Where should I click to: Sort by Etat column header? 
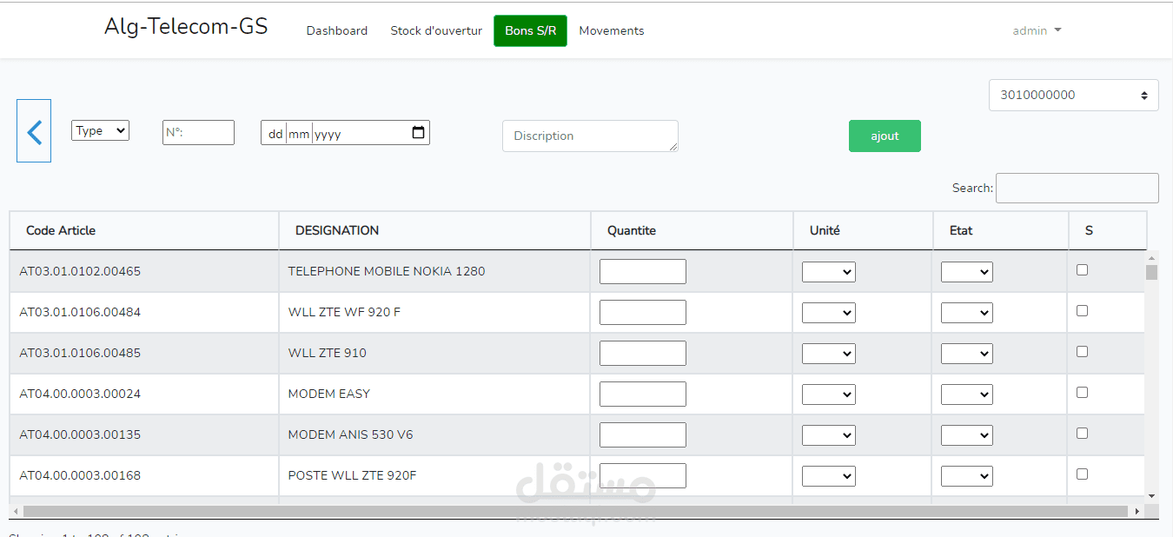pyautogui.click(x=1001, y=230)
